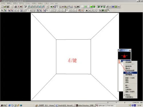
Task: Click the green cube solid display icon
Action: point(94,7)
